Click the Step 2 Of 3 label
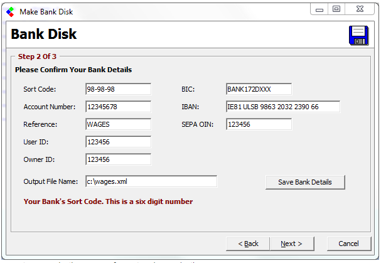Viewport: 381px width, 263px height. click(37, 56)
